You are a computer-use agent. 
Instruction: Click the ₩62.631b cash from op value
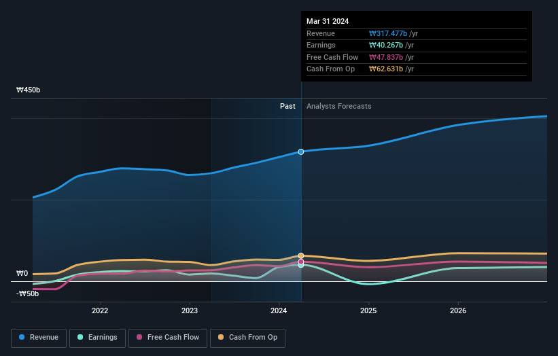(386, 69)
